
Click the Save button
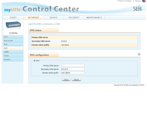66,80
